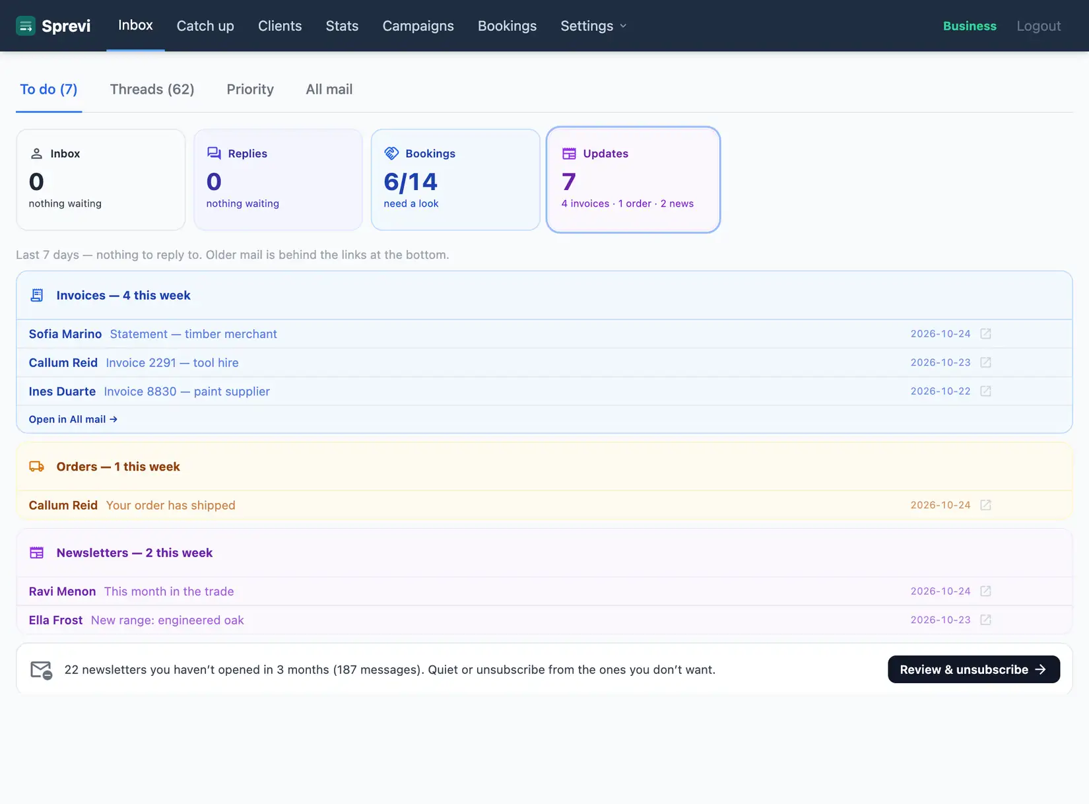1089x804 pixels.
Task: Open external icon for shipped order row
Action: (985, 505)
